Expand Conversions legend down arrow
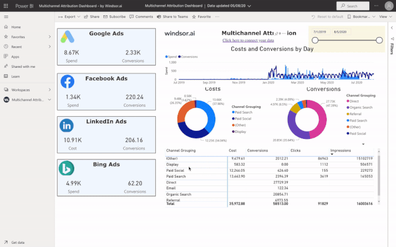The image size is (396, 247). pos(363,144)
